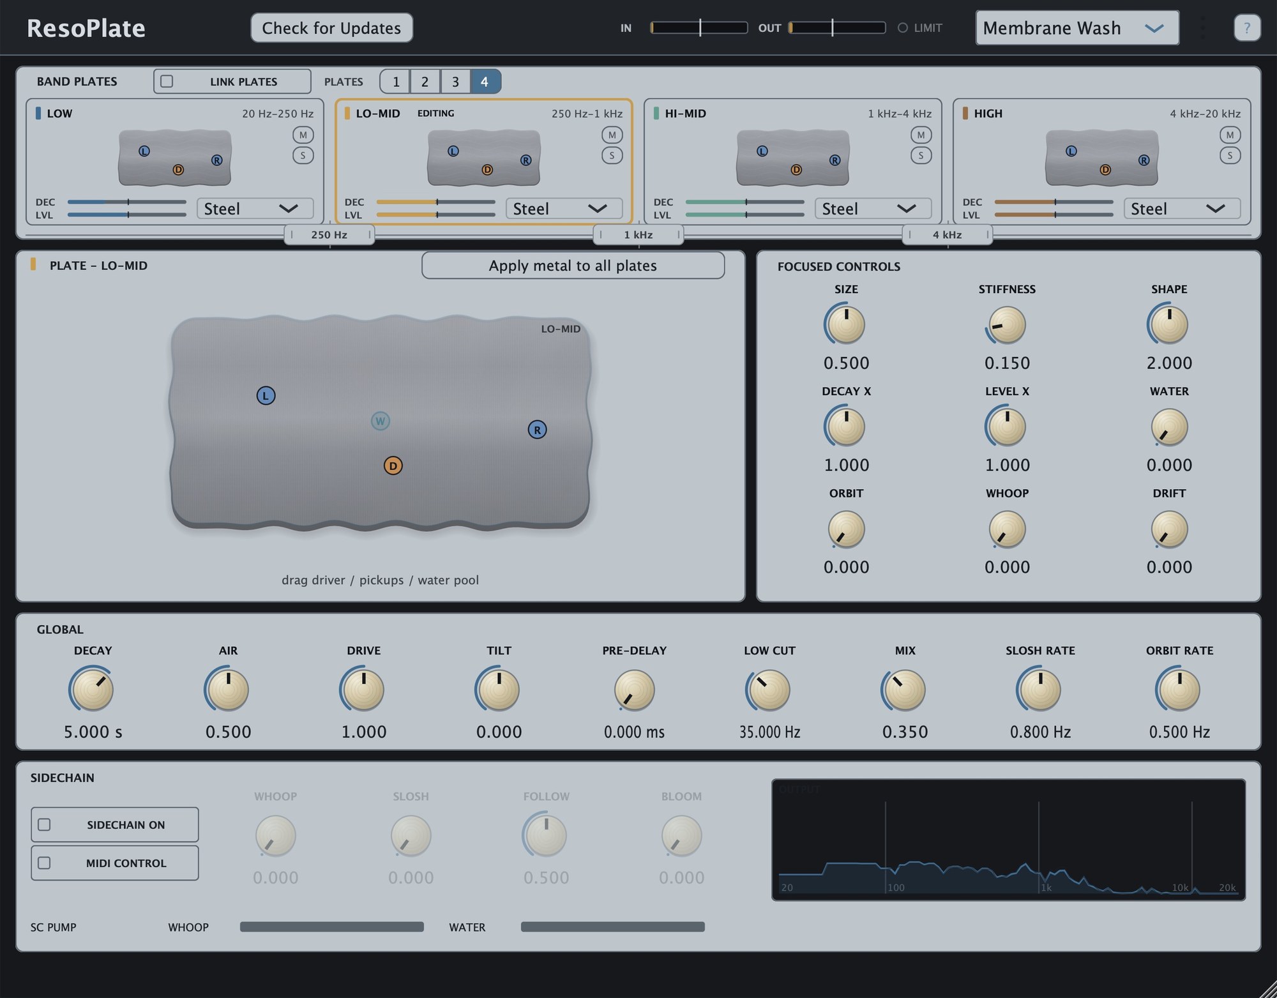Click the global DECAY value 5.000 s
1277x998 pixels.
point(93,732)
